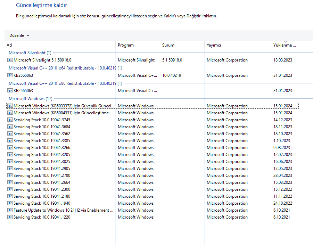Select Servicing Stack 10.0.19041.1940 name
The height and width of the screenshot is (245, 313).
(x=42, y=203)
